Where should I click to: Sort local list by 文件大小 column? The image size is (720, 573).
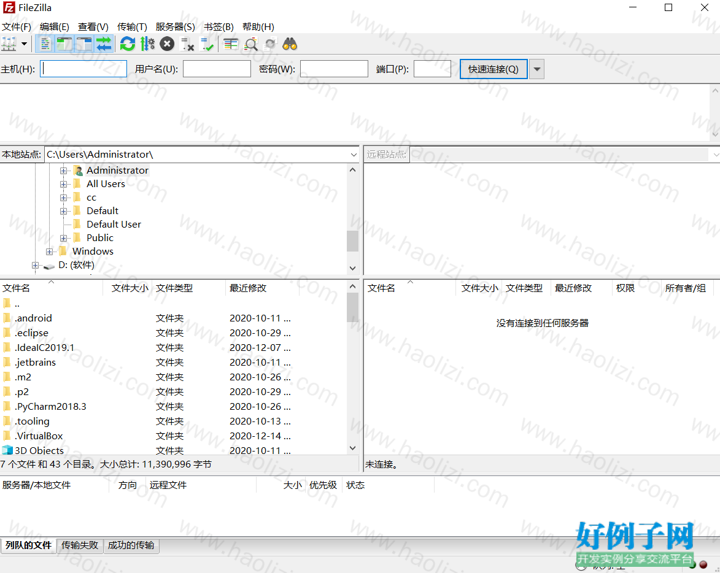(128, 288)
